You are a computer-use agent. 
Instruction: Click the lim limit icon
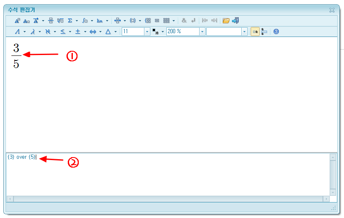click(x=100, y=21)
